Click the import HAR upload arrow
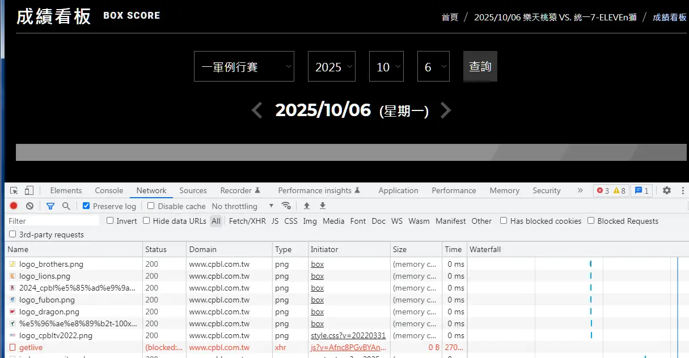Image resolution: width=689 pixels, height=358 pixels. click(307, 206)
